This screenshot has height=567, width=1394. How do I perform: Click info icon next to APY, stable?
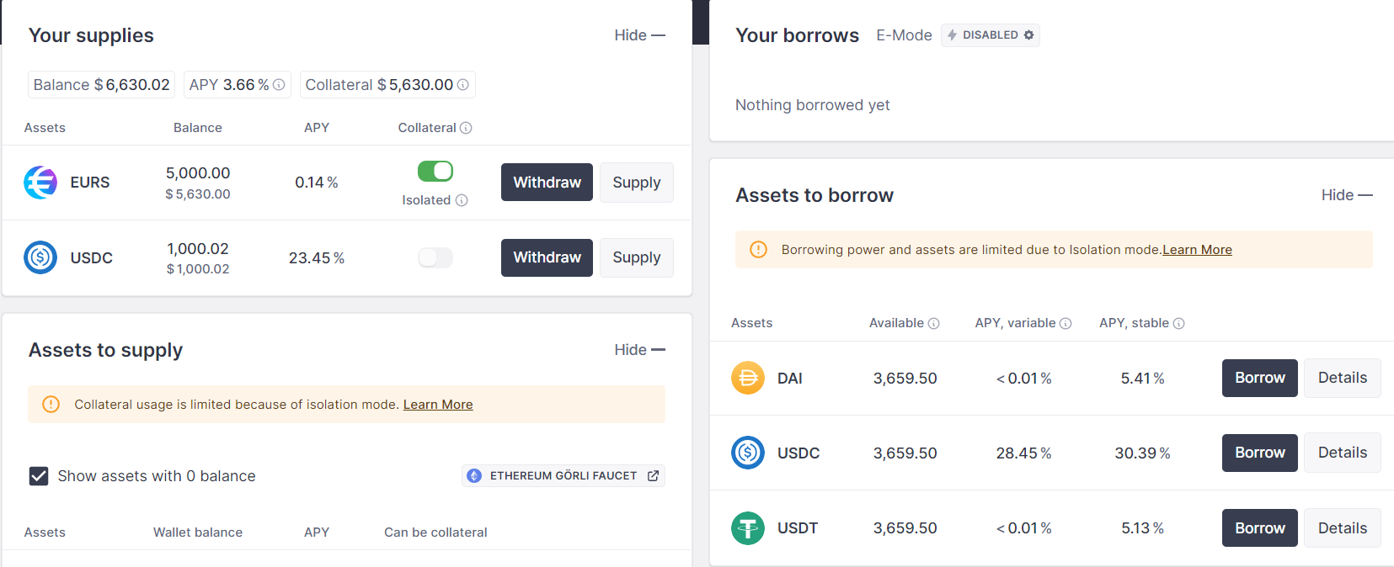pos(1179,324)
